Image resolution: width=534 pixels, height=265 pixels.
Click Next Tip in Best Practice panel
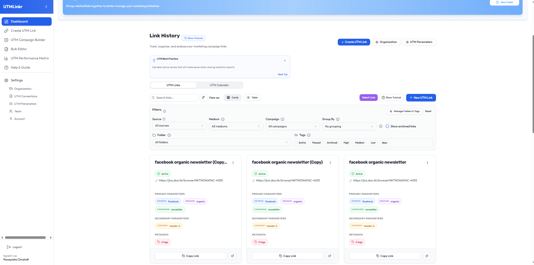282,74
